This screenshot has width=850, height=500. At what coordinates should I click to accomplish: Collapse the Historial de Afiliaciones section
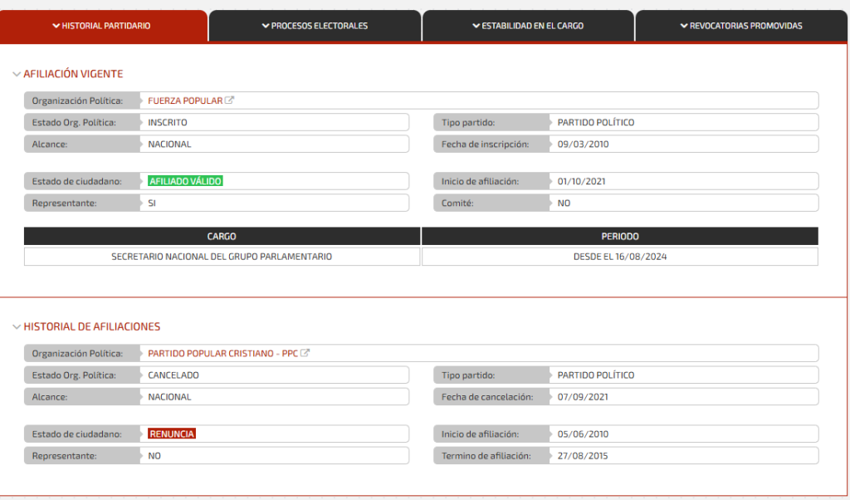(17, 326)
